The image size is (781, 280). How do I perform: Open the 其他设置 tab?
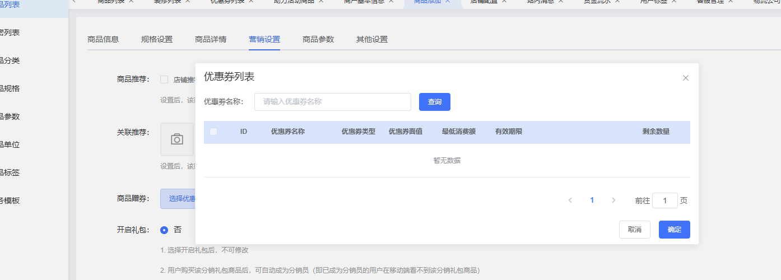pos(372,39)
